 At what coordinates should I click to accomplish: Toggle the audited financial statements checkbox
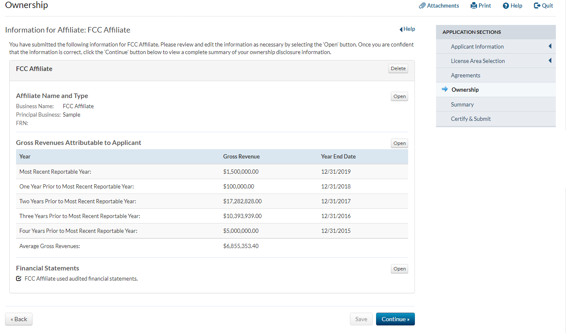tap(19, 279)
